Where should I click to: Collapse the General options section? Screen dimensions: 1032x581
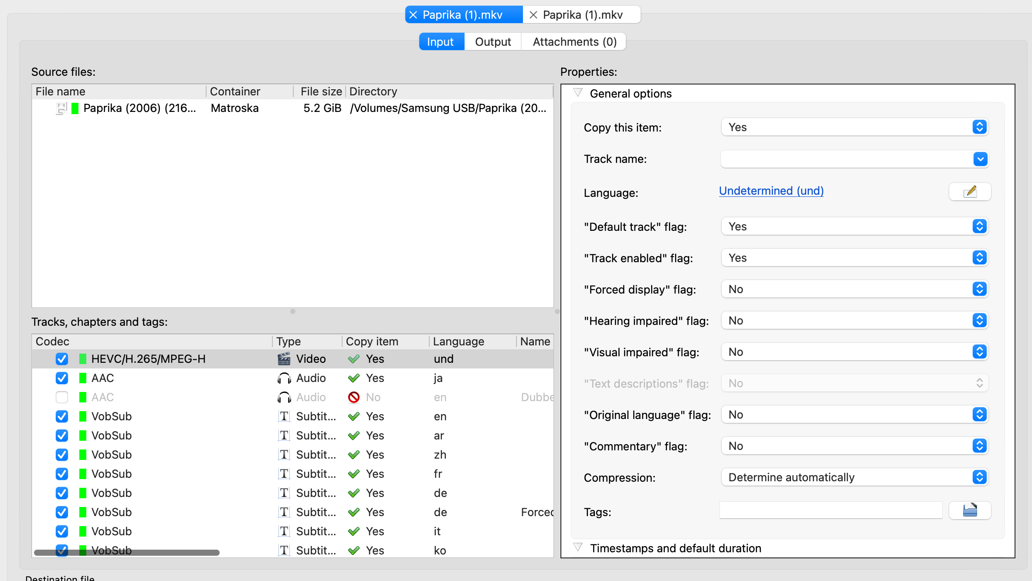point(578,93)
